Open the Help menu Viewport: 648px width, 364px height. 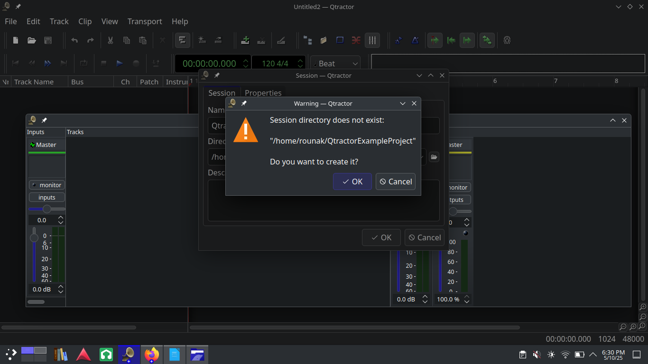click(180, 21)
